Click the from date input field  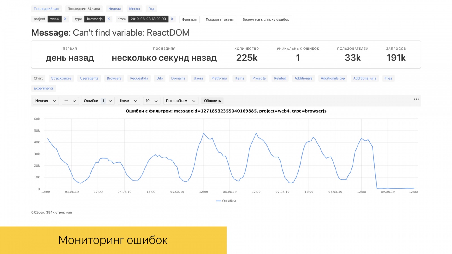(x=148, y=19)
